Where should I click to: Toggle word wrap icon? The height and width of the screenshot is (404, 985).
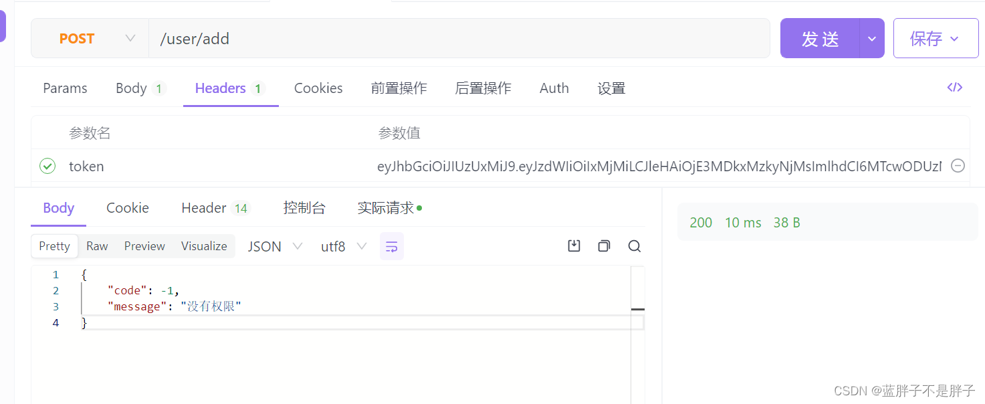(392, 247)
